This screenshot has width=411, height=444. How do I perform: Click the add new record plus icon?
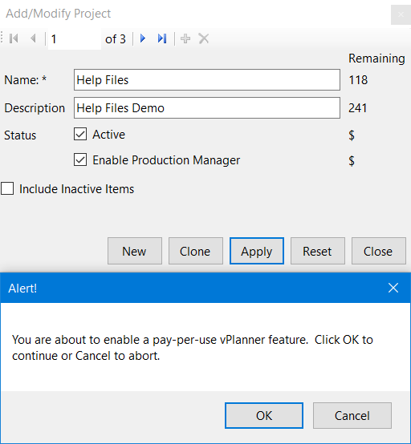[x=185, y=38]
